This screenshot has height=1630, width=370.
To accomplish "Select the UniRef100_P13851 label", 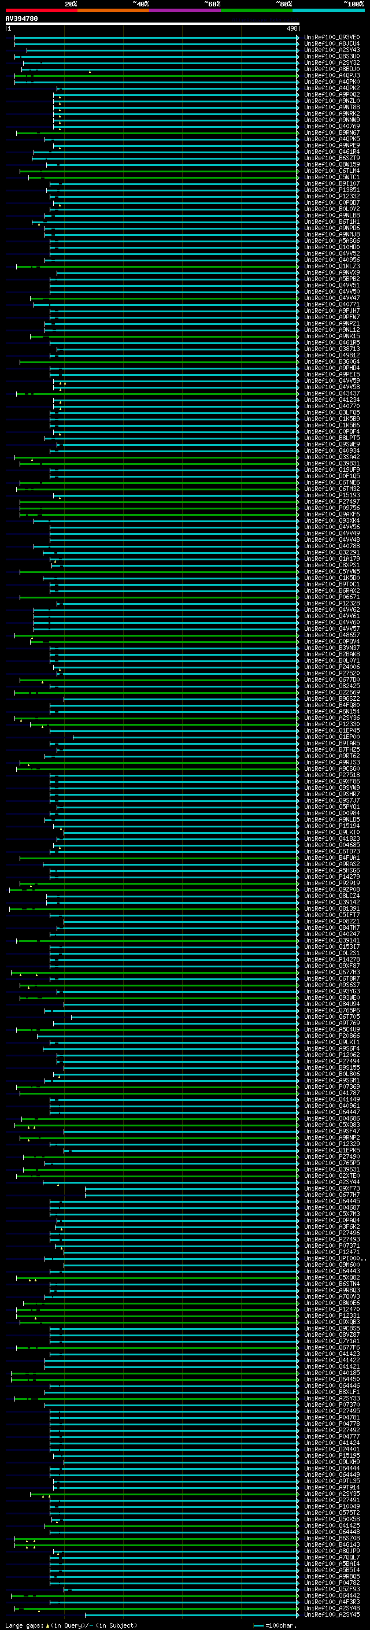I will (332, 190).
